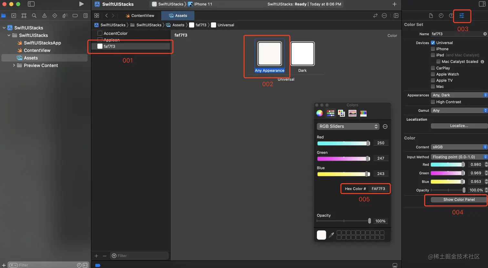Open the Appearances dropdown
The height and width of the screenshot is (268, 488).
pyautogui.click(x=459, y=95)
